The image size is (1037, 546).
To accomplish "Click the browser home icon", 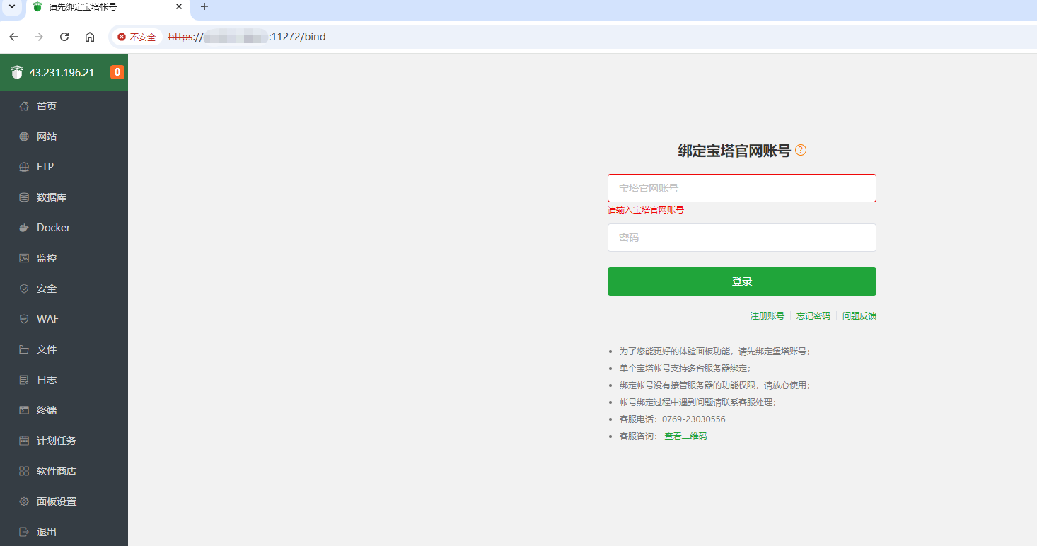I will [90, 37].
